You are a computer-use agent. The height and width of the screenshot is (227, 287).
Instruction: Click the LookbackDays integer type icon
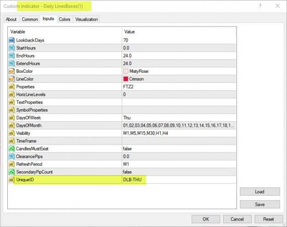coord(11,40)
